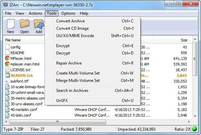Image resolution: width=201 pixels, height=135 pixels.
Task: Click size value 641,135
Action: click(180, 58)
